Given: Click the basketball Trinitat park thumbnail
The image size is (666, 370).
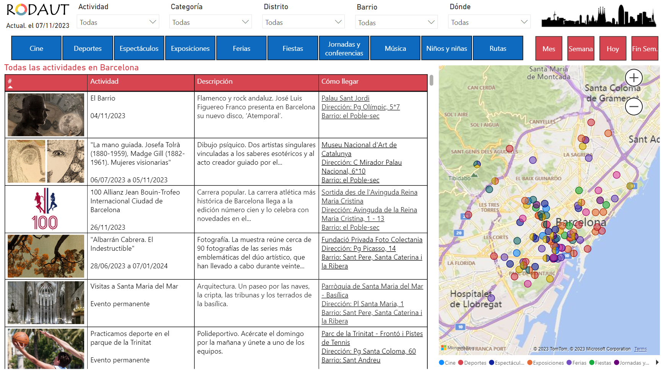Looking at the screenshot, I should click(46, 349).
